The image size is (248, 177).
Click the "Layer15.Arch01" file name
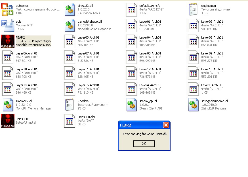(89, 85)
